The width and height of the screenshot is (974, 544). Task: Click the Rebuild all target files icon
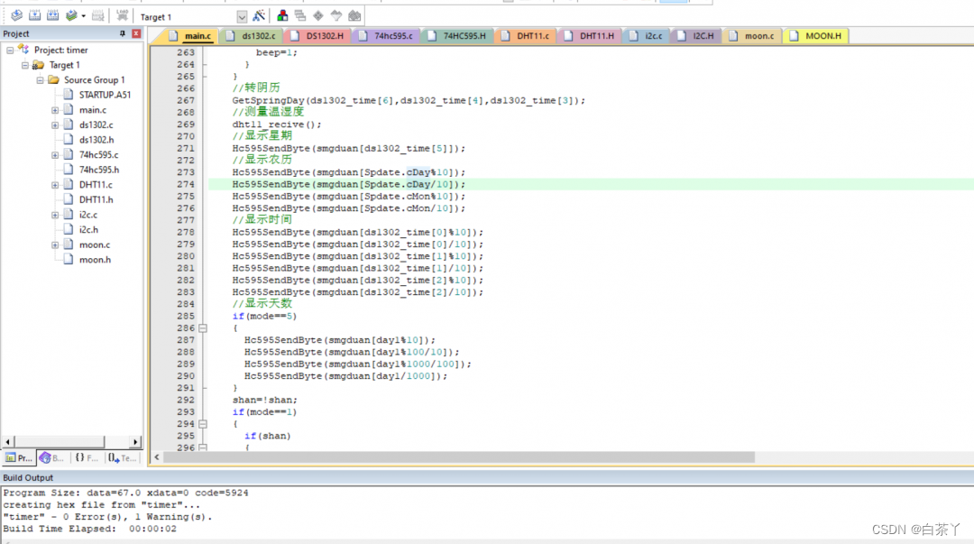click(52, 16)
